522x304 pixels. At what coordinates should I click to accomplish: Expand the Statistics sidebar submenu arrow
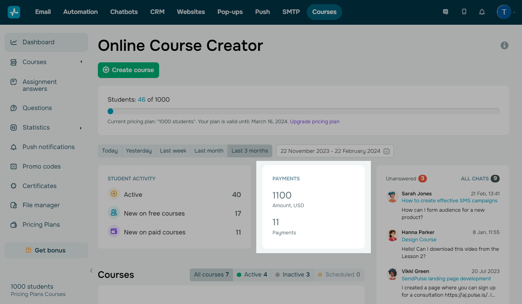(x=80, y=128)
